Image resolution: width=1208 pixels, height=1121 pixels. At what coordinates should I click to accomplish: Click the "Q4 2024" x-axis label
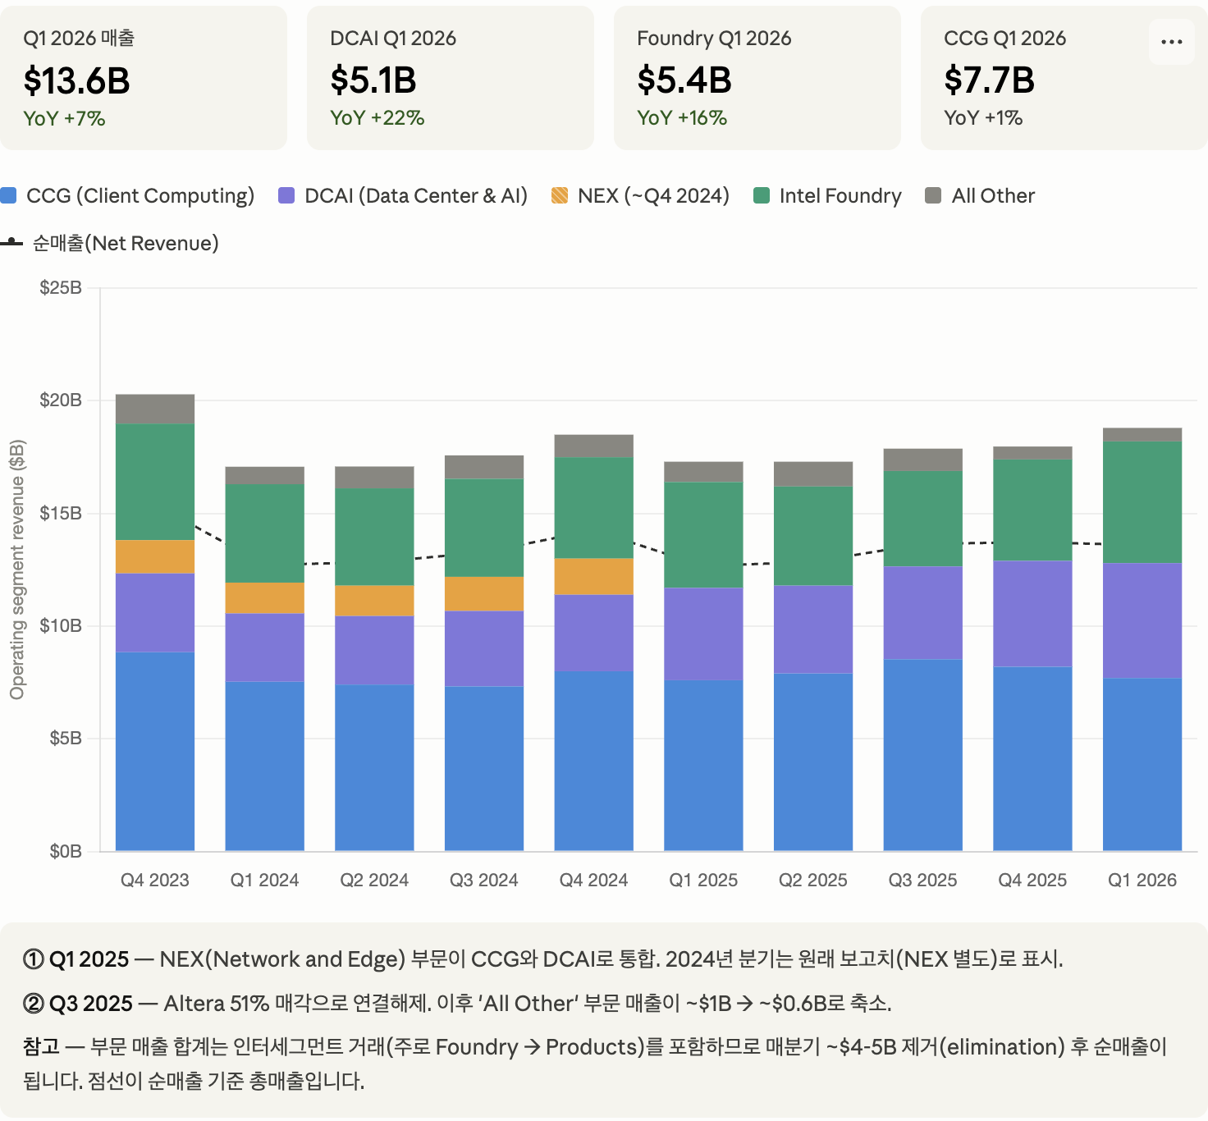click(x=594, y=880)
